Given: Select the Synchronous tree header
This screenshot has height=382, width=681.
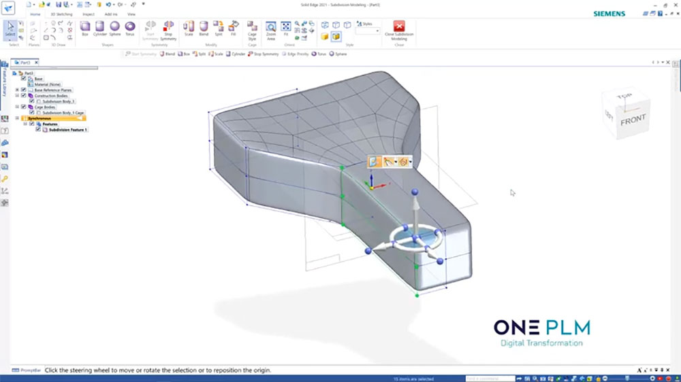Looking at the screenshot, I should (53, 118).
